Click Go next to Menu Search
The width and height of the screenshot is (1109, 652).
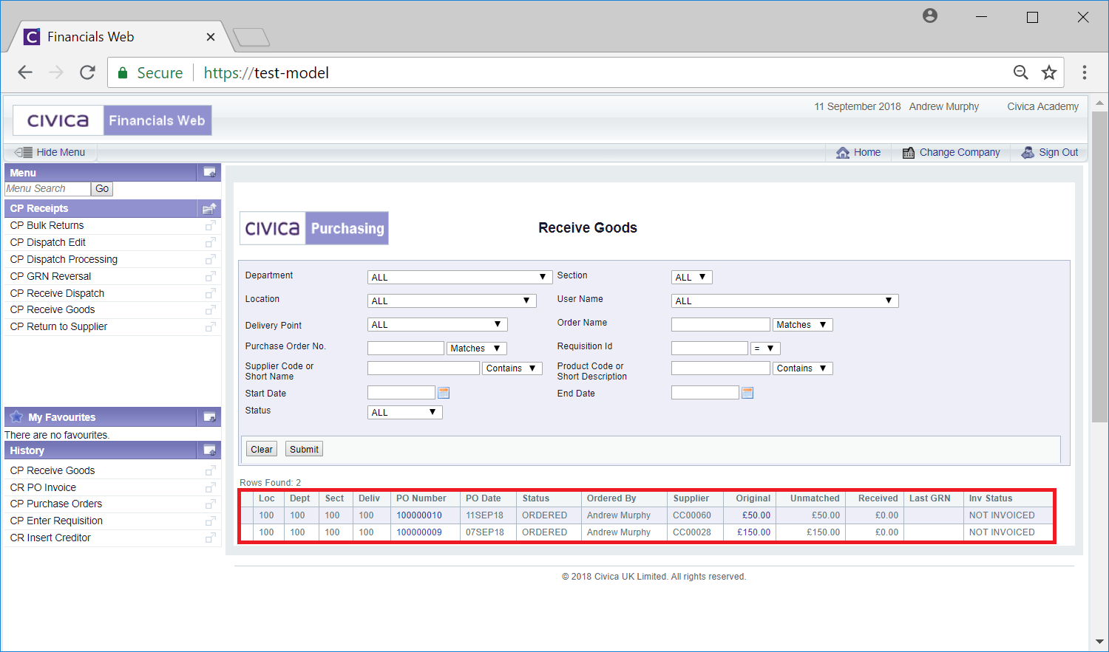click(102, 188)
